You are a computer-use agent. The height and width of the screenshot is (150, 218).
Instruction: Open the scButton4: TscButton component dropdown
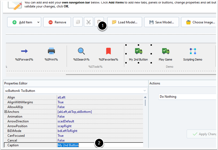pyautogui.click(x=145, y=91)
